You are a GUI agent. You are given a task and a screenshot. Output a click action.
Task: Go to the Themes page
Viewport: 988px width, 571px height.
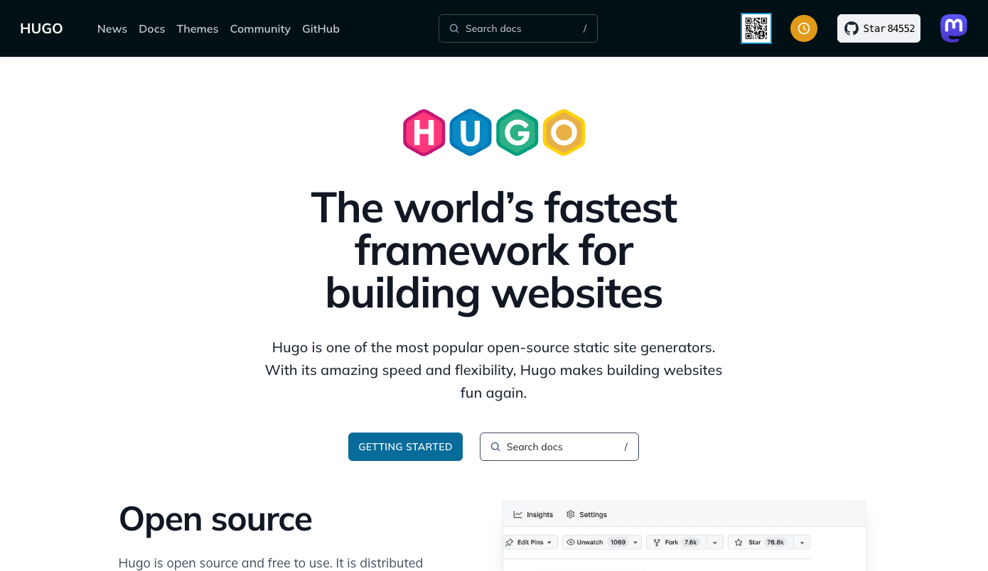pyautogui.click(x=198, y=28)
